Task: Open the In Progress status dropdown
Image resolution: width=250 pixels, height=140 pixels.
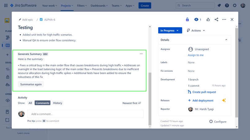Action: [x=170, y=30]
